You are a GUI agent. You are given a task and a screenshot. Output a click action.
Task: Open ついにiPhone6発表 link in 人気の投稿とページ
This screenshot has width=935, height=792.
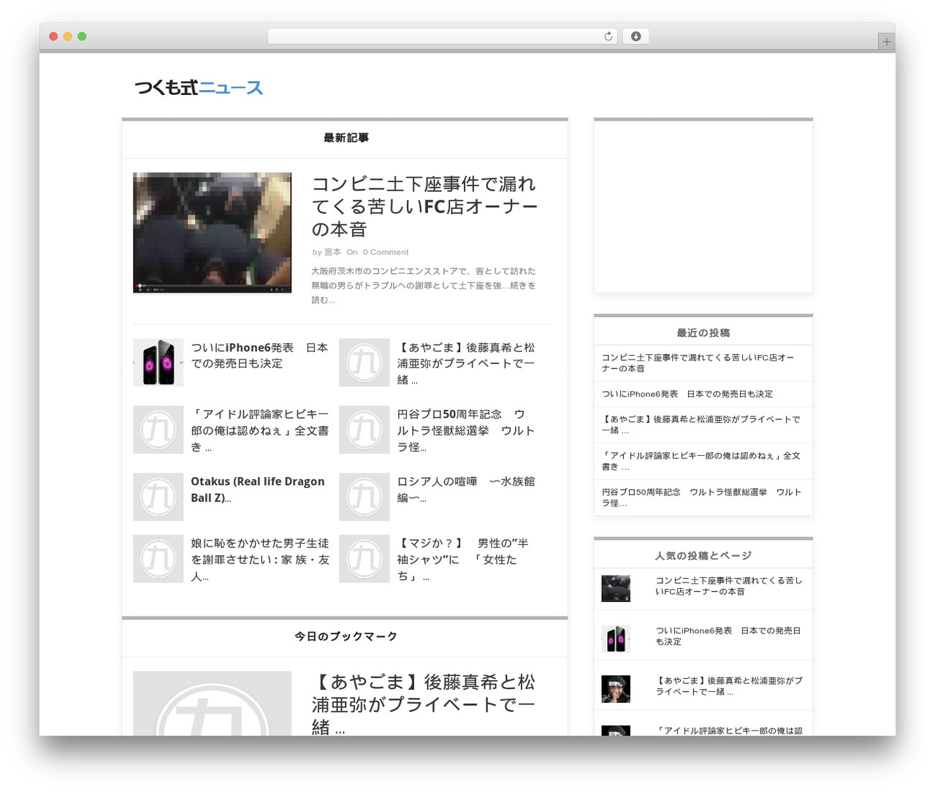coord(728,636)
